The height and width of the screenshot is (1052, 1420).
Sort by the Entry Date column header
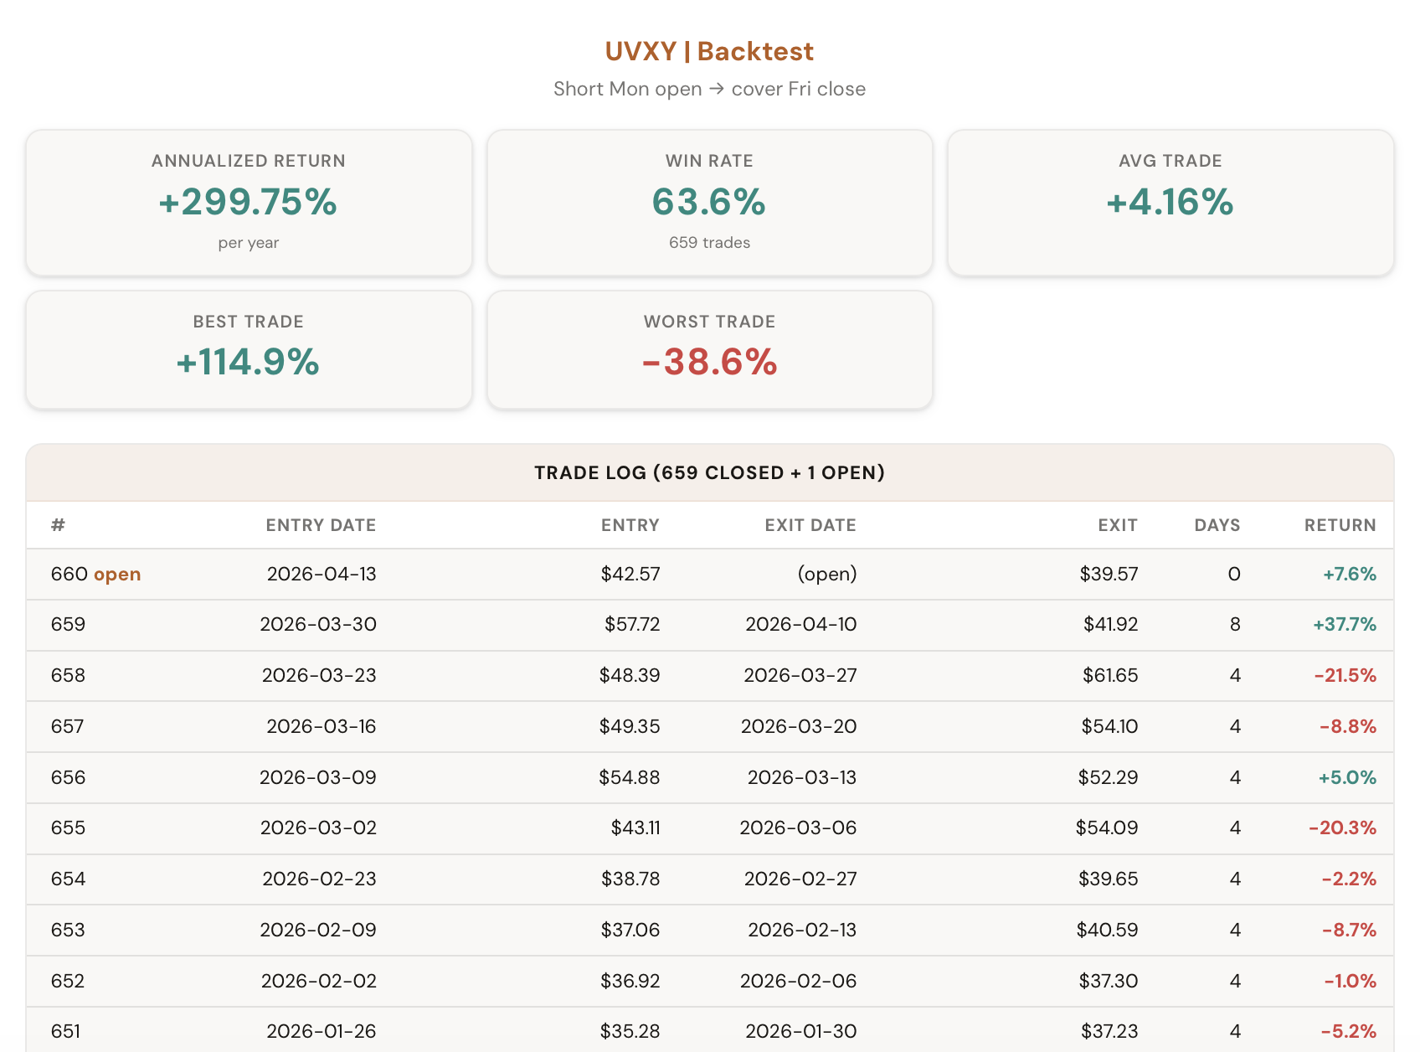coord(321,525)
